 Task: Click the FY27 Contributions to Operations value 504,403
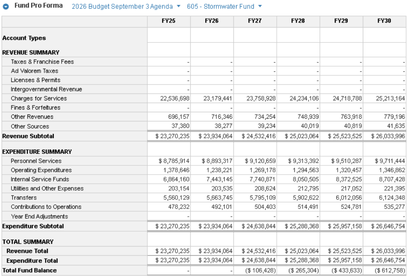click(261, 207)
